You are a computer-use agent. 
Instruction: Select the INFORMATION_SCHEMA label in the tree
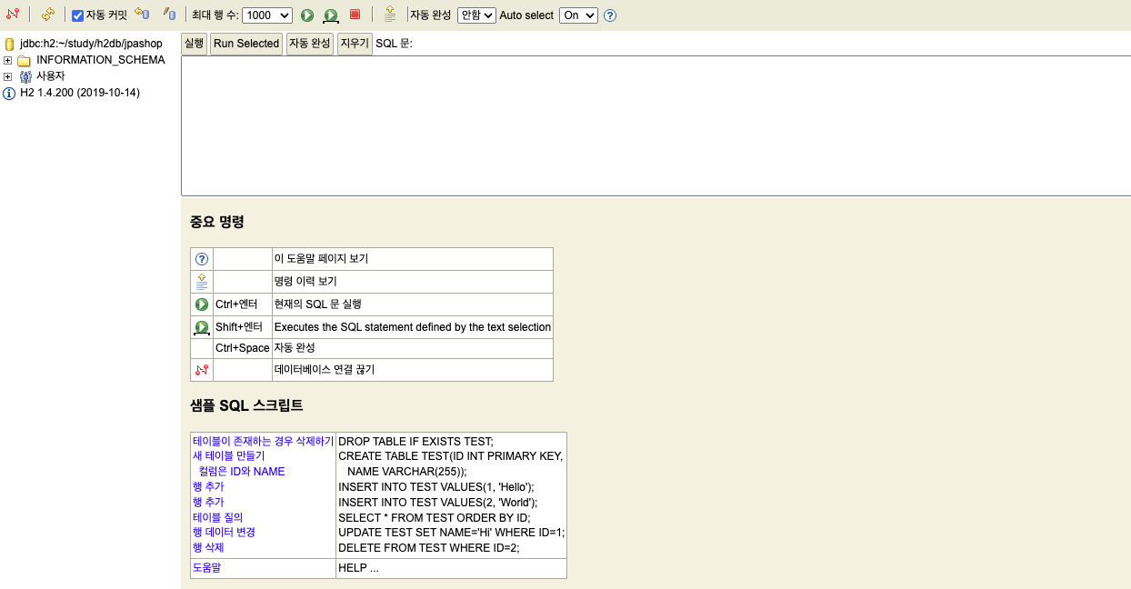101,60
